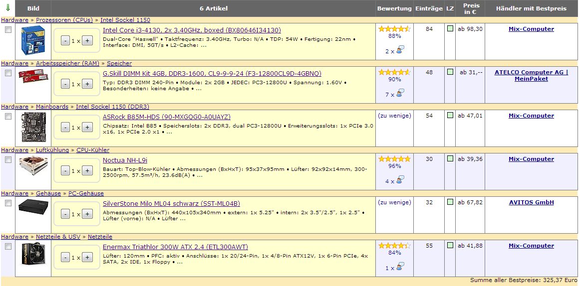
Task: Open Noctua NH-L9i cooler image
Action: pos(33,164)
